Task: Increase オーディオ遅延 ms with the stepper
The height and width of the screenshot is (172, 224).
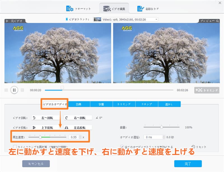Action: click(x=164, y=136)
